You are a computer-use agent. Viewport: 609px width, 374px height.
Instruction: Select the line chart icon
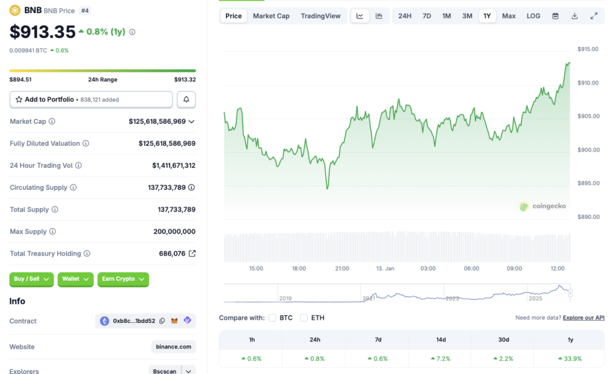pyautogui.click(x=359, y=16)
